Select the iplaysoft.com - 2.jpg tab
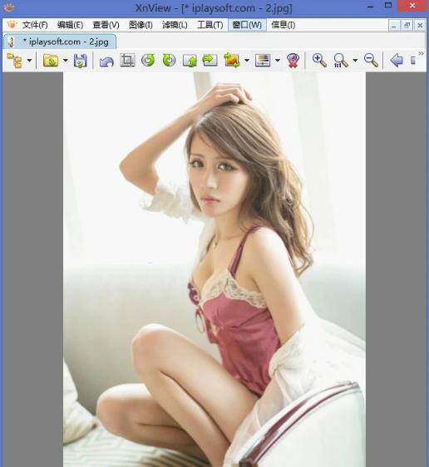The width and height of the screenshot is (429, 467). tap(60, 42)
